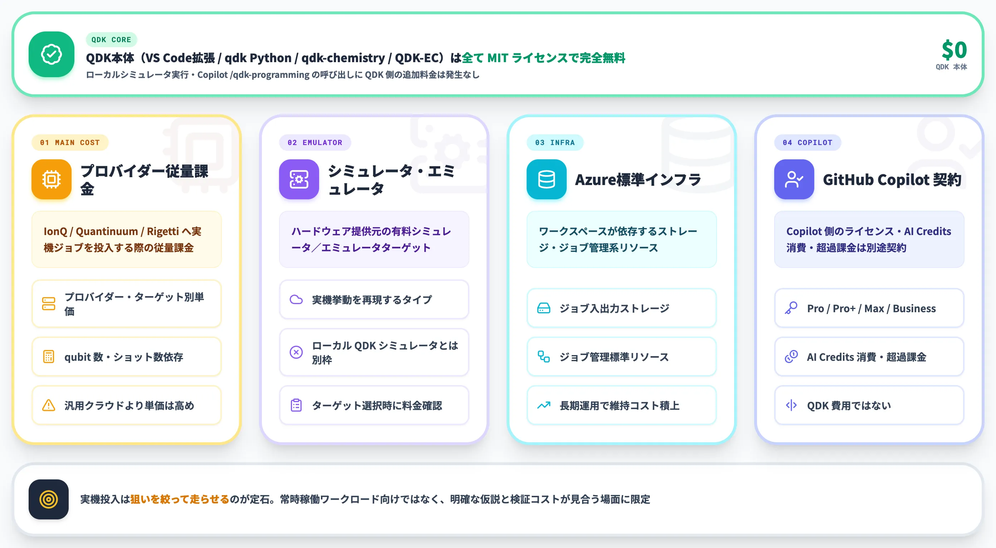Click the circled X icon beside ローカル QDK シミュレータ
Viewport: 996px width, 548px height.
coord(296,352)
